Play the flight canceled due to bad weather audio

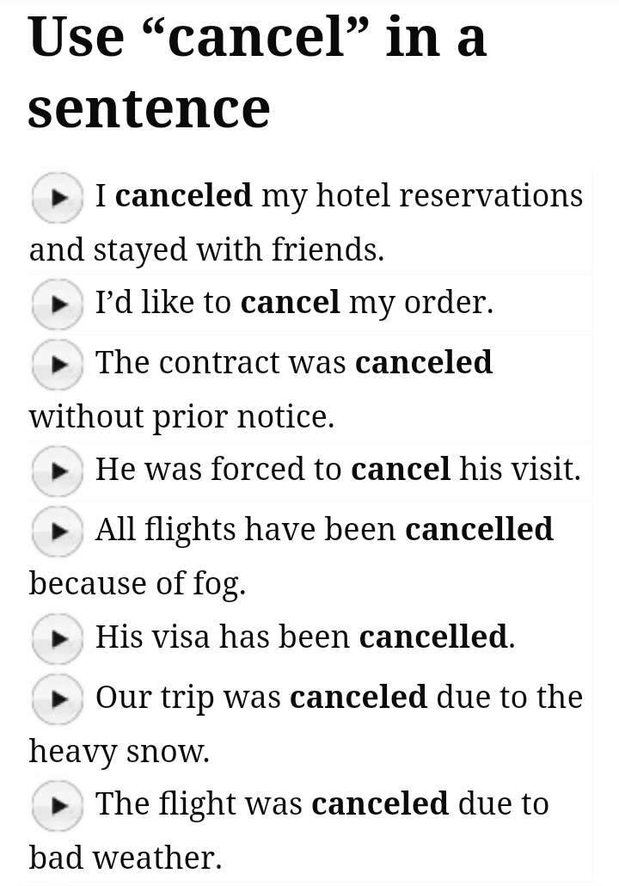[57, 805]
